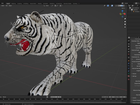Viewport: 140px width, 105px height.
Task: Expand the Collection in the Outliner
Action: [130, 10]
